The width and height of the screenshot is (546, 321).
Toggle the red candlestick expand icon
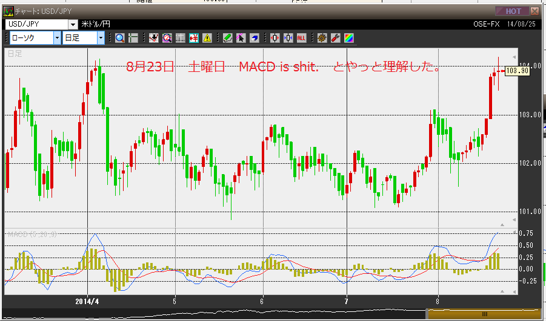[x=275, y=38]
